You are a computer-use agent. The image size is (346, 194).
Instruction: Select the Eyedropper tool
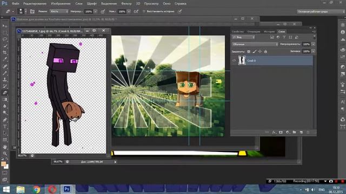pyautogui.click(x=5, y=59)
